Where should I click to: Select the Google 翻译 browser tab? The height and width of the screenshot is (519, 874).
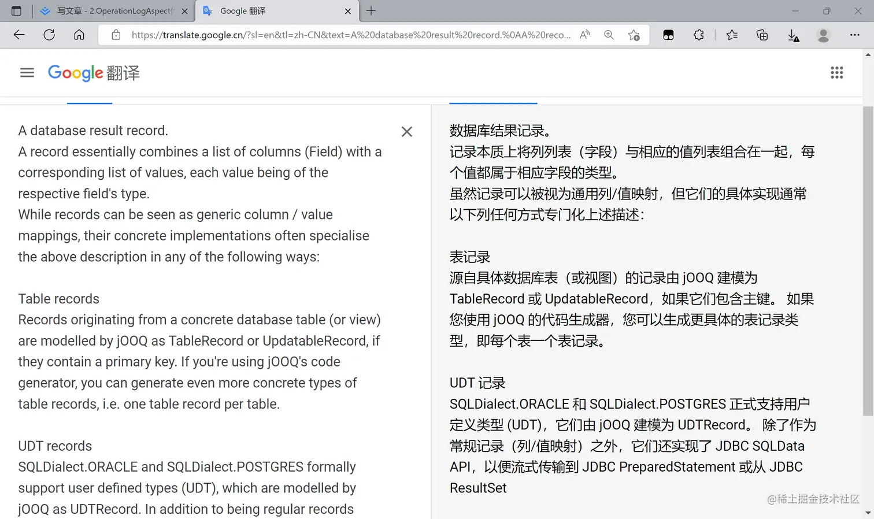coord(276,11)
